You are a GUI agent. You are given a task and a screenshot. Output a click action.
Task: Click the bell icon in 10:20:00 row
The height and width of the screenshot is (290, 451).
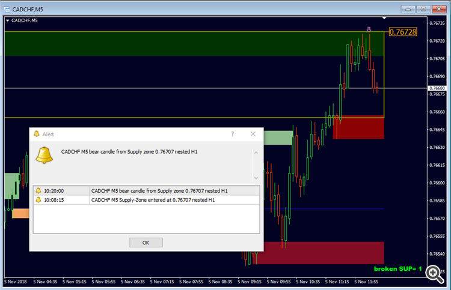(38, 191)
